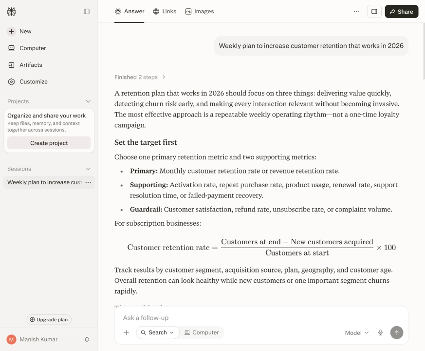Open options menu for Weekly plan session
The width and height of the screenshot is (425, 351).
(x=89, y=182)
